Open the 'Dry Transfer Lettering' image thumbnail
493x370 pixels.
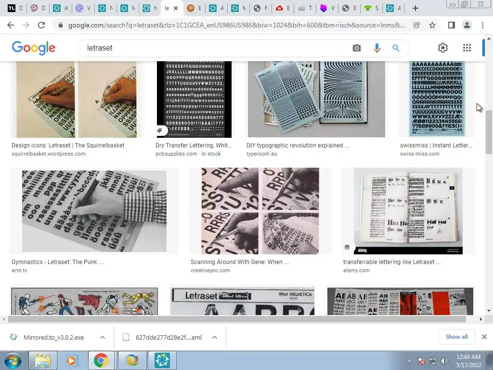[195, 99]
